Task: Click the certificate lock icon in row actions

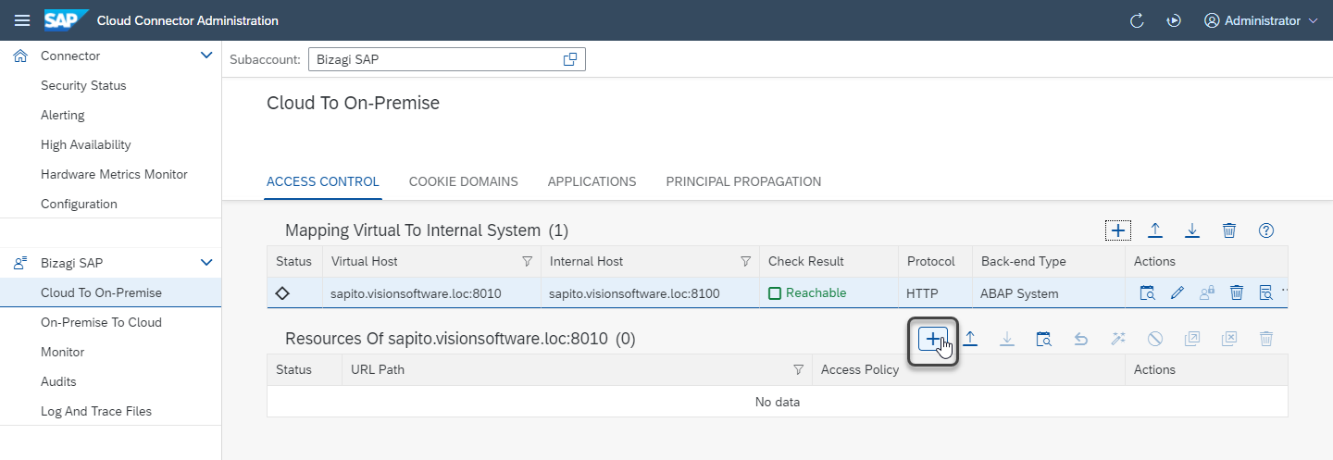Action: [x=1207, y=293]
